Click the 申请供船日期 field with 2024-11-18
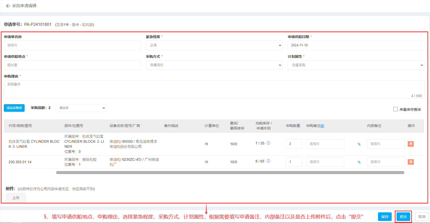The image size is (430, 223). coord(356,45)
